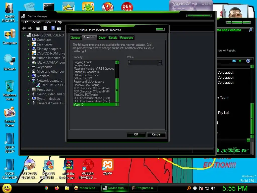The height and width of the screenshot is (193, 257).
Task: Click the Value spinner up arrow
Action: pos(160,61)
